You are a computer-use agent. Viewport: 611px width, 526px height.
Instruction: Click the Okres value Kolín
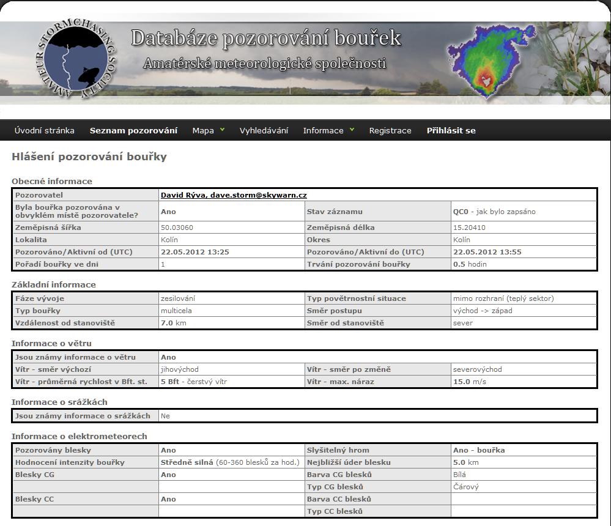coord(461,240)
